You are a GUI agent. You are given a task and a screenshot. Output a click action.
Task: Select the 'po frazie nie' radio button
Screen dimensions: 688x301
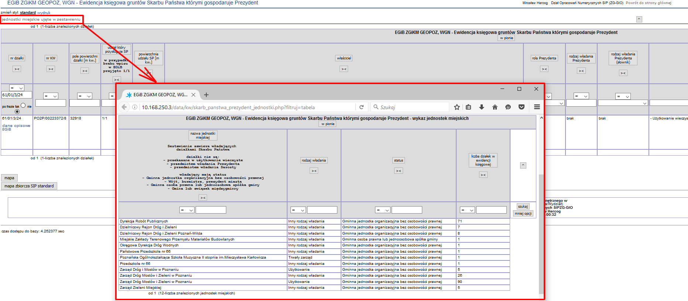[x=17, y=111]
